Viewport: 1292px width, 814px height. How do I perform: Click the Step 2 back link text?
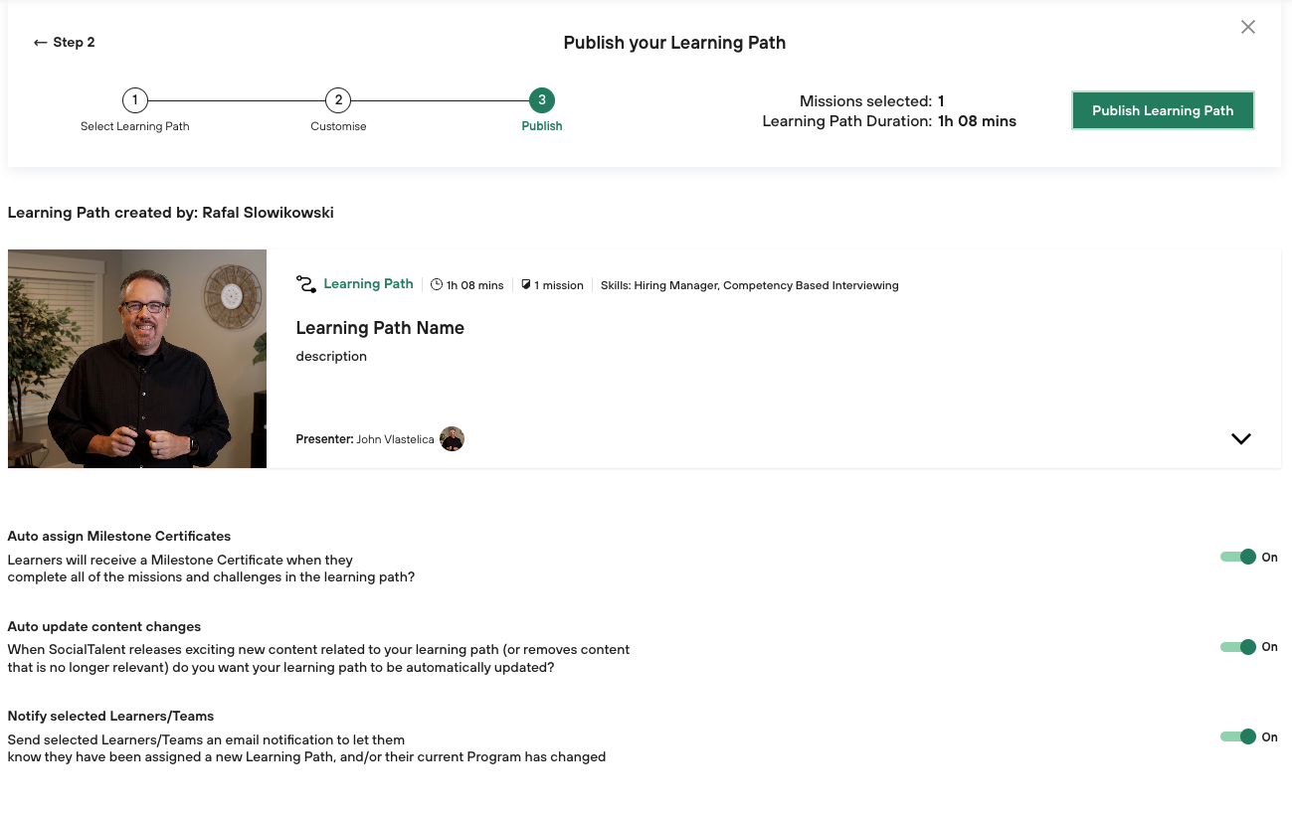click(75, 43)
